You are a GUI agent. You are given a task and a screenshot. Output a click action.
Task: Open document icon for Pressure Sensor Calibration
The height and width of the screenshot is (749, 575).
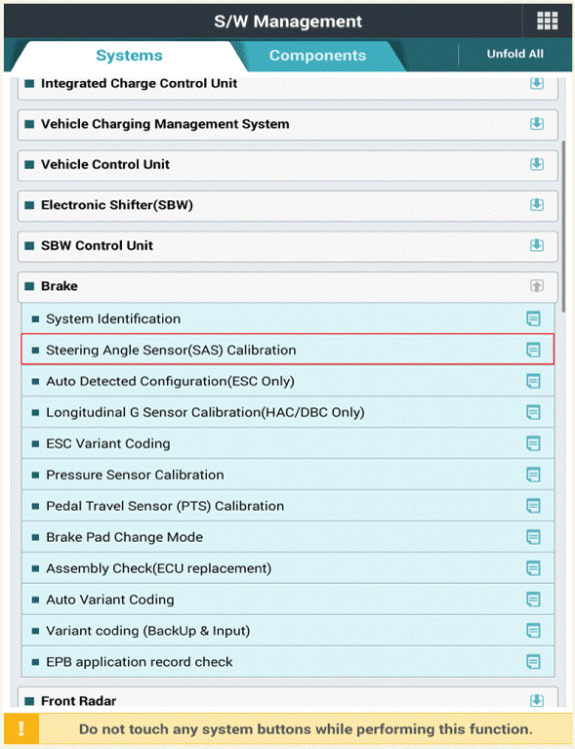pos(533,475)
